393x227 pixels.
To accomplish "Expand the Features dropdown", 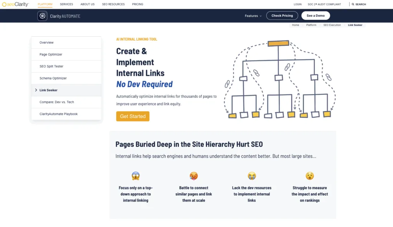I will pos(253,16).
